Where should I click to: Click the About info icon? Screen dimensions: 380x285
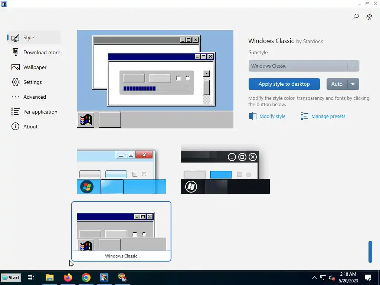tap(15, 127)
